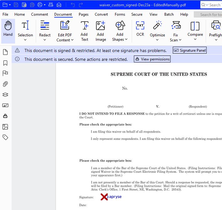The width and height of the screenshot is (222, 210).
Task: Open the Security lock panel in sidebar
Action: coord(5,116)
